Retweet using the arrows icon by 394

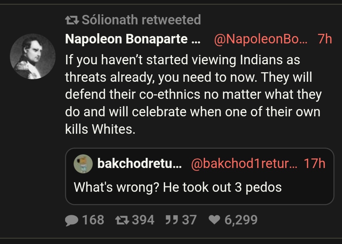(x=122, y=220)
